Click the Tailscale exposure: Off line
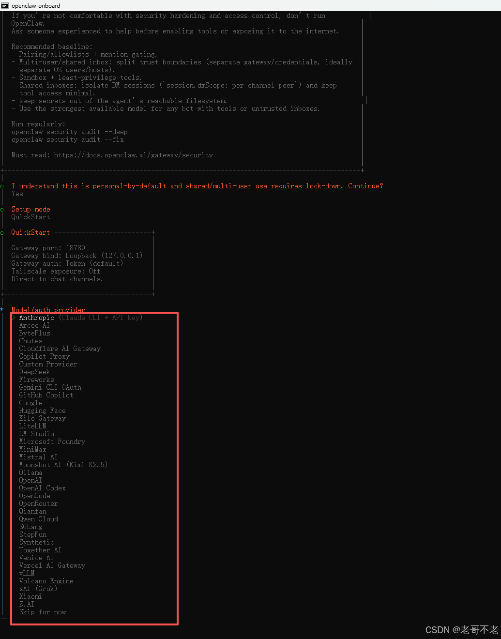Viewport: 501px width, 639px height. tap(56, 271)
